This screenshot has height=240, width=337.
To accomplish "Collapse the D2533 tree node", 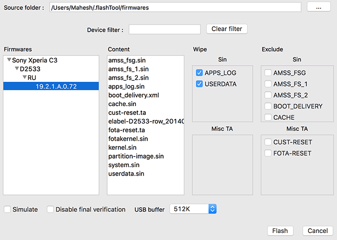I will tap(17, 69).
